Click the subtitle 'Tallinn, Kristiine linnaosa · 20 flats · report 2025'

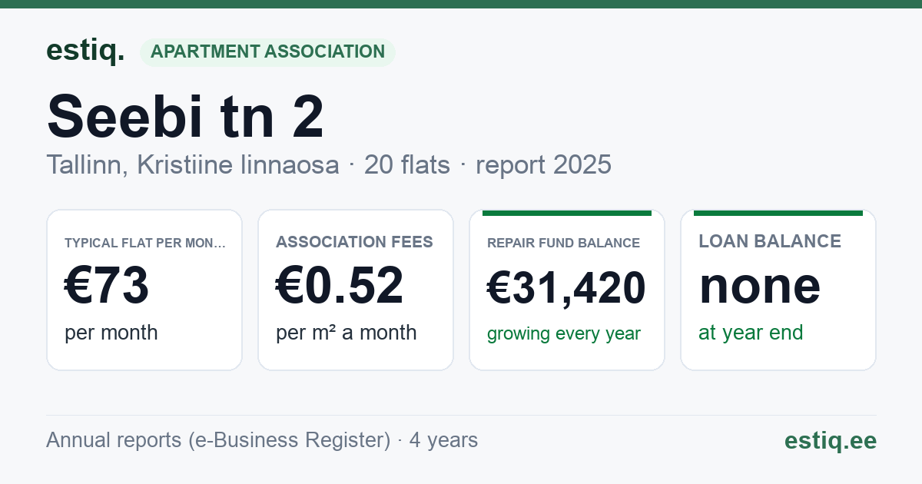click(x=329, y=164)
